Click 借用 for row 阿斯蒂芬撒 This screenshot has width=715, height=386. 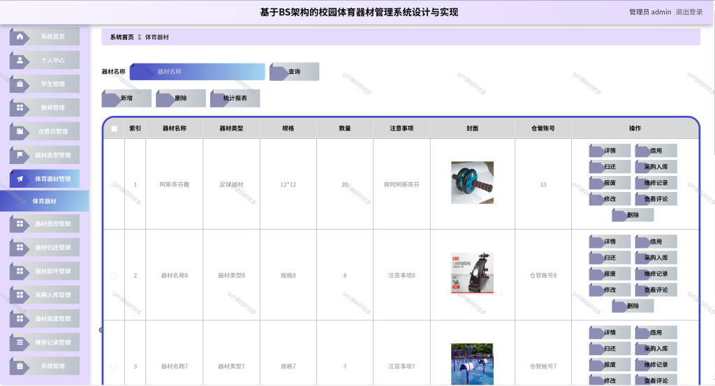point(656,150)
